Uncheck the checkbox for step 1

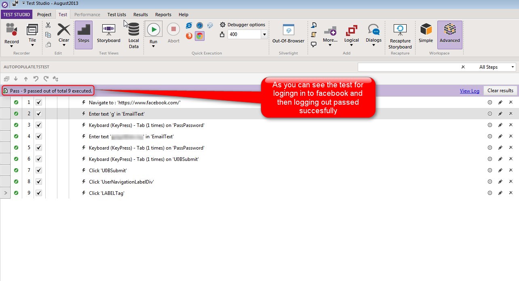pos(39,103)
